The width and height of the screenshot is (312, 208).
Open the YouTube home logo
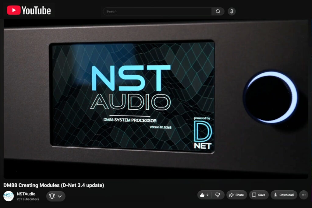tap(29, 10)
